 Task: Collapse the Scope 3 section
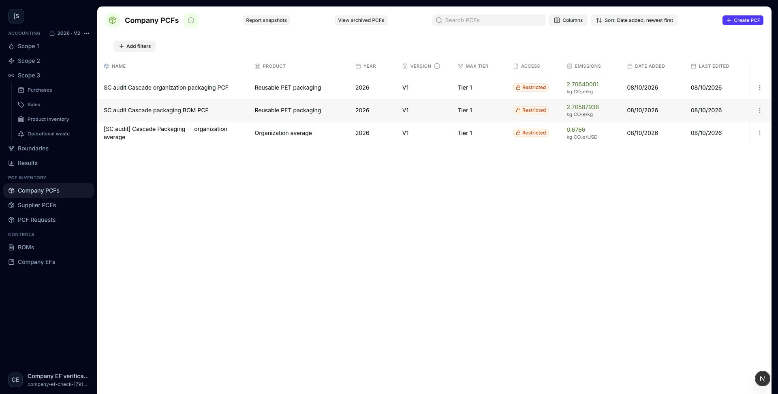49,75
